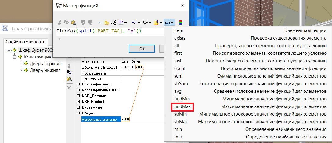Click the empty Примечания value cell

tap(143, 79)
